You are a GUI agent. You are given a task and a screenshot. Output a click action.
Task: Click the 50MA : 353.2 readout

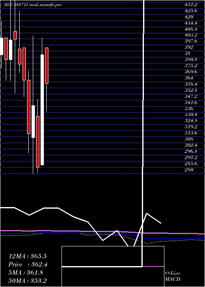point(28,281)
